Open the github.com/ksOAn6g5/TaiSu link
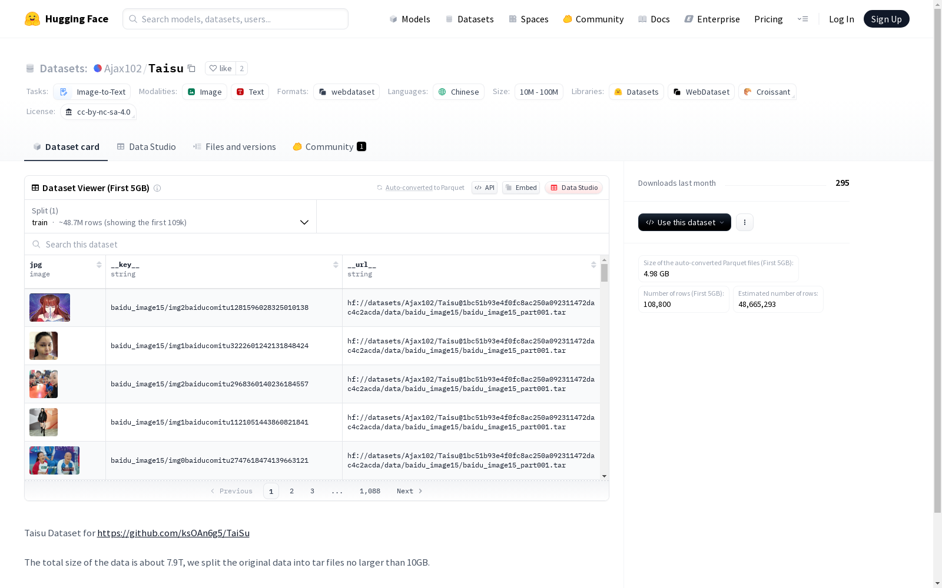Image resolution: width=942 pixels, height=588 pixels. click(x=173, y=533)
